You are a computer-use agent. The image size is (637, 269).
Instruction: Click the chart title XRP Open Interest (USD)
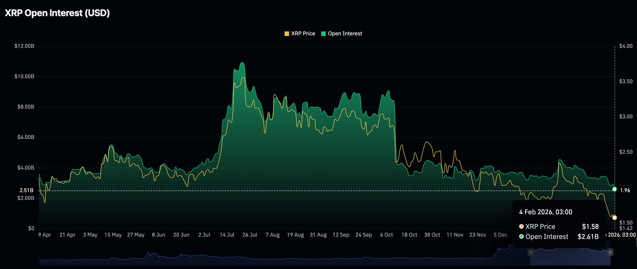pyautogui.click(x=57, y=13)
